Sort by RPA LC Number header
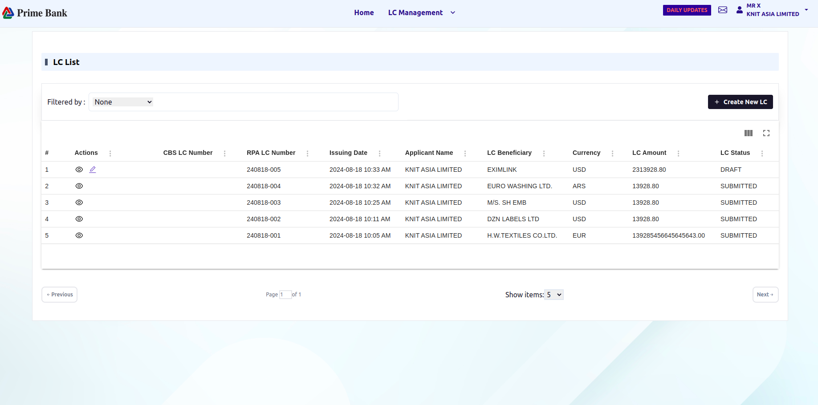 (271, 153)
